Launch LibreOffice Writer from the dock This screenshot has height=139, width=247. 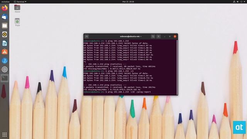coord(5,43)
